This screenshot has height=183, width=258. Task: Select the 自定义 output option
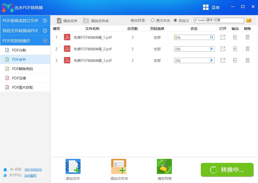coord(175,20)
